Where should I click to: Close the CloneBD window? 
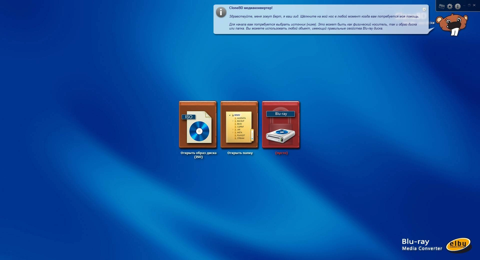[474, 5]
